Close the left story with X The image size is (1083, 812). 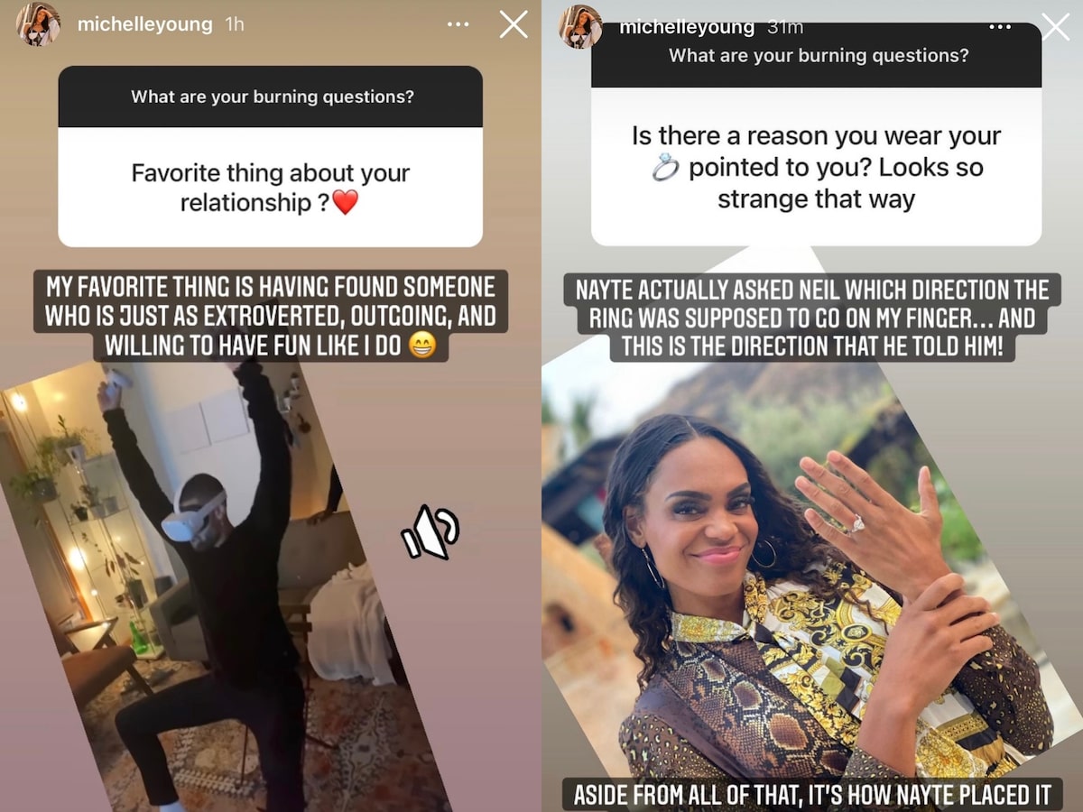514,24
